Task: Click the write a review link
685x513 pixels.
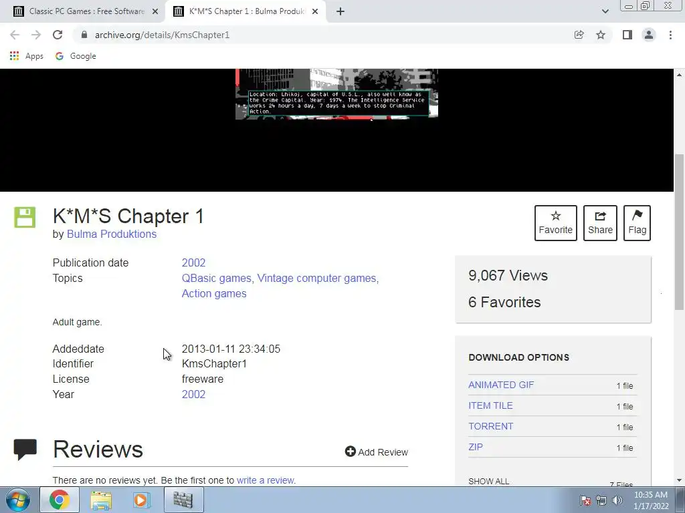Action: tap(265, 480)
